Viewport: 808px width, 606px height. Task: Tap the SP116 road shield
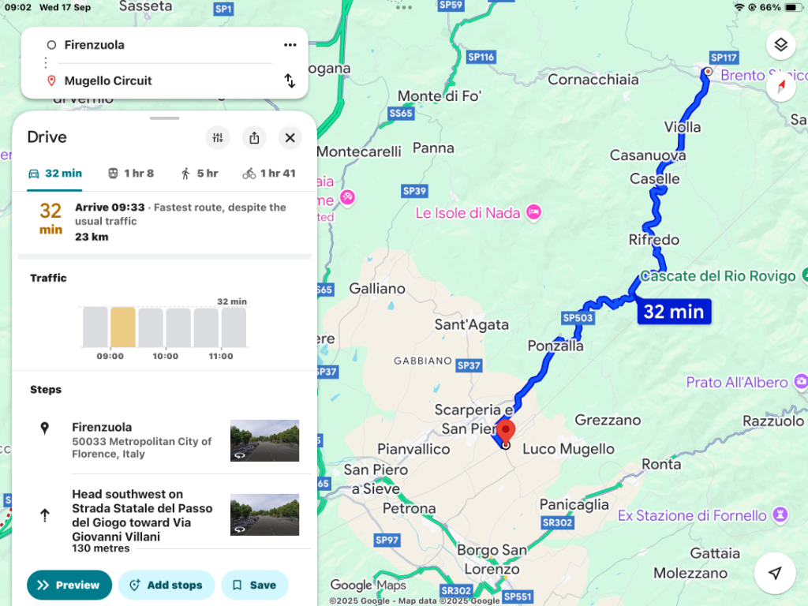pyautogui.click(x=481, y=57)
